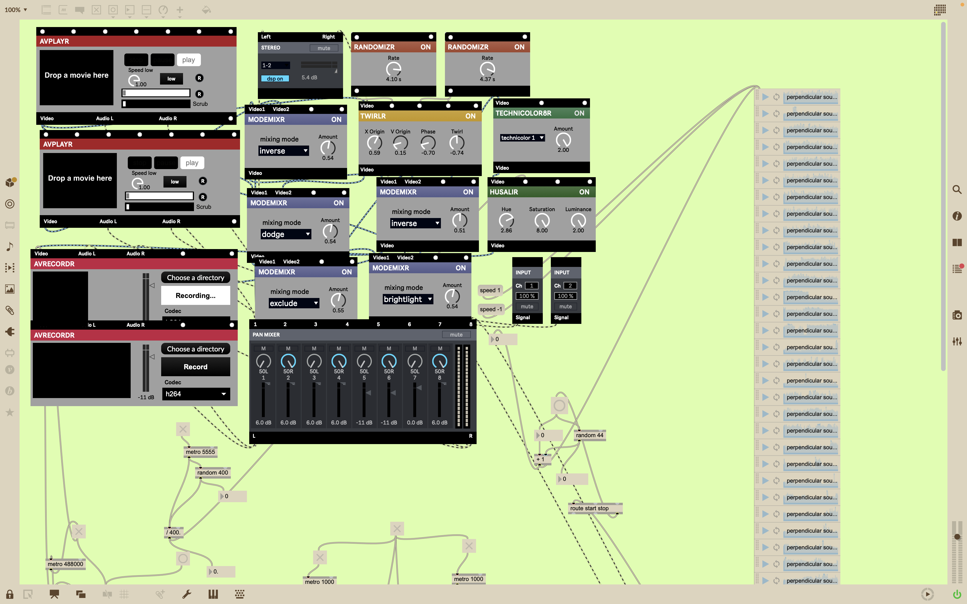This screenshot has height=604, width=967.
Task: Click the paint bucket format icon in the top toolbar
Action: tap(206, 9)
